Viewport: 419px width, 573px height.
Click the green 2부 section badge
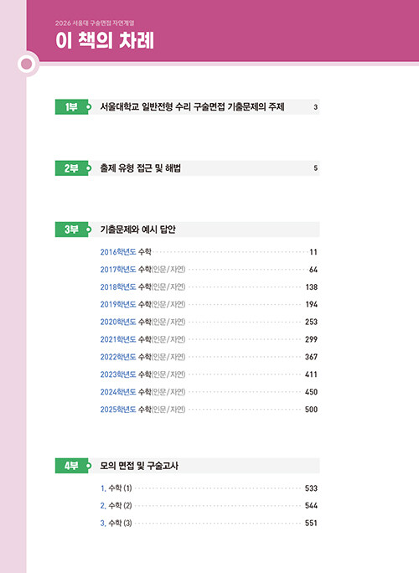[x=72, y=168]
